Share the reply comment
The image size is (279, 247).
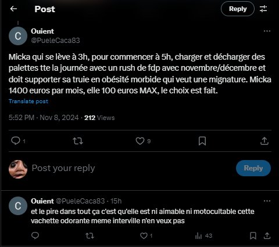tap(267, 235)
